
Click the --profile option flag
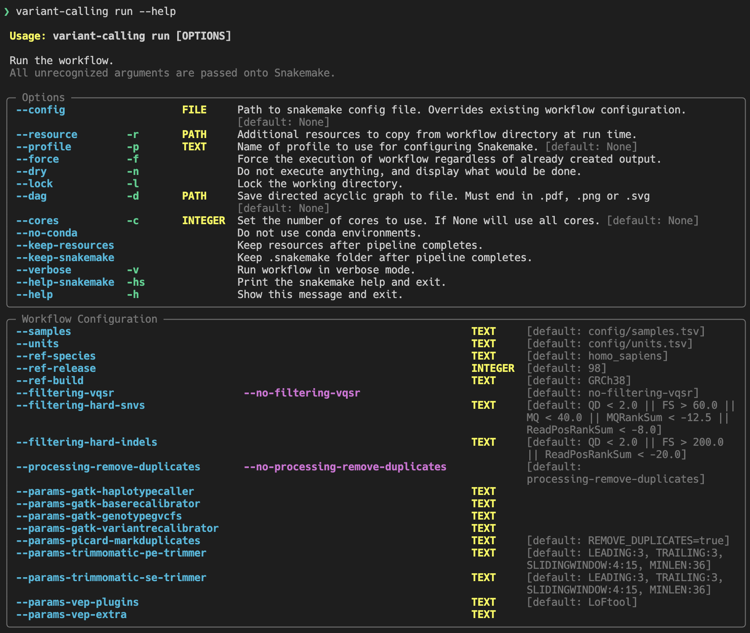44,147
